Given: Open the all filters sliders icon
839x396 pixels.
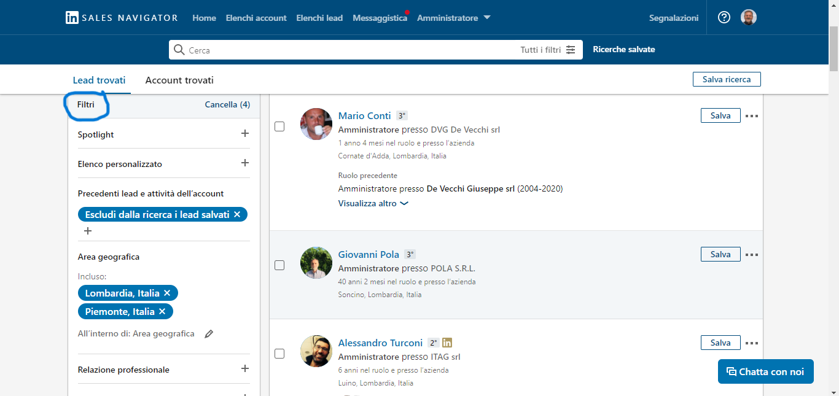Looking at the screenshot, I should click(x=571, y=50).
